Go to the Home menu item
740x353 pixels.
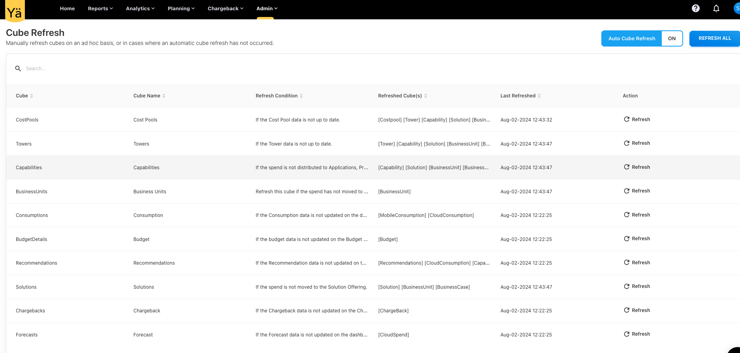tap(67, 8)
